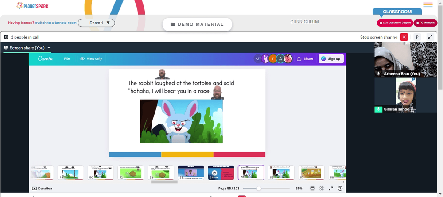This screenshot has width=443, height=197.
Task: Click the browser page vertical scrollbar
Action: (440, 48)
